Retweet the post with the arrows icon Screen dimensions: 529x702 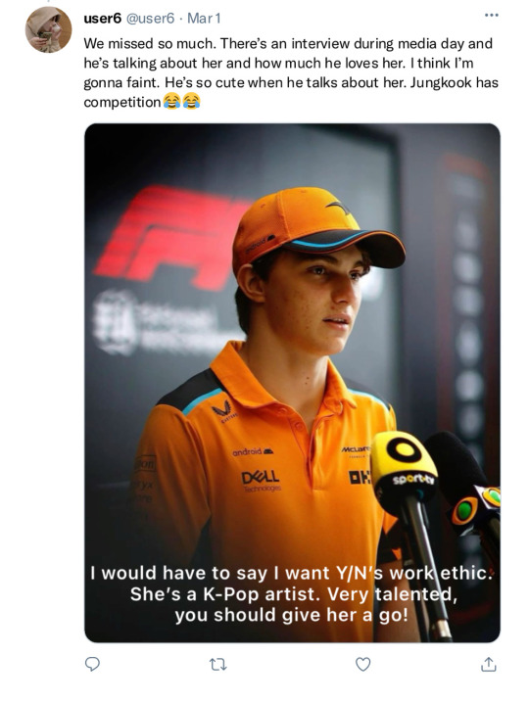pyautogui.click(x=218, y=665)
